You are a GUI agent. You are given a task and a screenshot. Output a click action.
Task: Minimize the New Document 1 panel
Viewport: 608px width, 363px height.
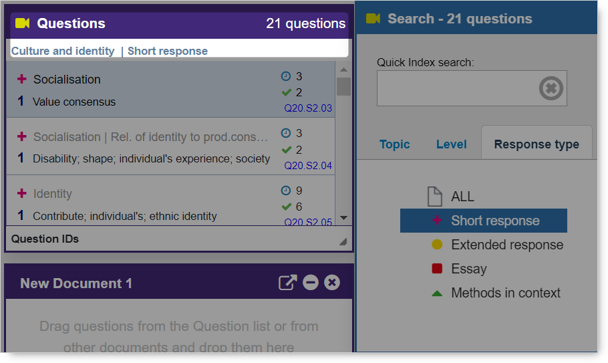pos(310,283)
